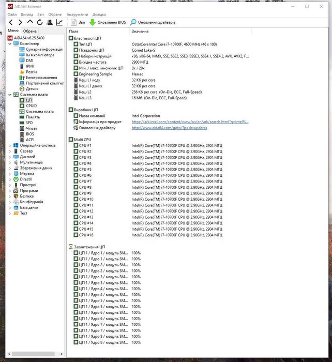Open the Вигляд menu

27,14
